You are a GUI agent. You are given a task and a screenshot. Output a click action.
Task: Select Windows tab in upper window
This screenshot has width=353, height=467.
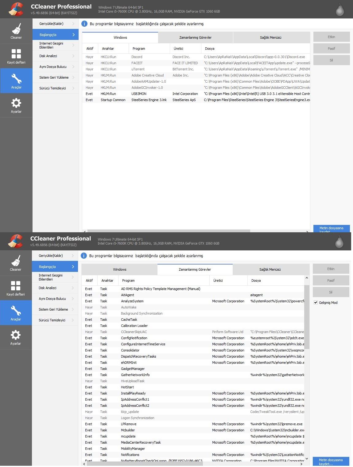120,37
